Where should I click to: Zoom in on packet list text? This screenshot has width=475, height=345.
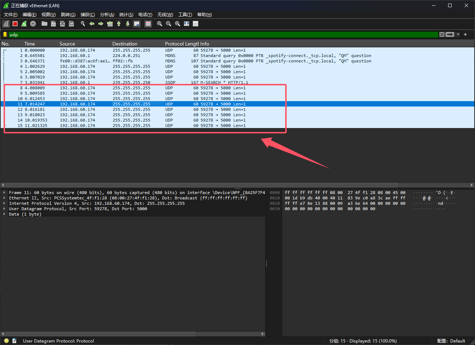[x=160, y=24]
